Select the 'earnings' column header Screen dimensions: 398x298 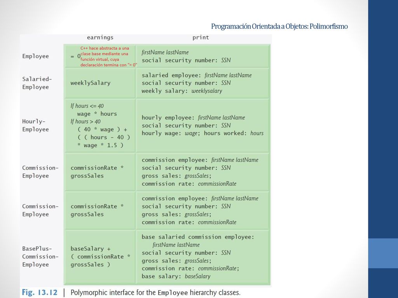pyautogui.click(x=100, y=38)
